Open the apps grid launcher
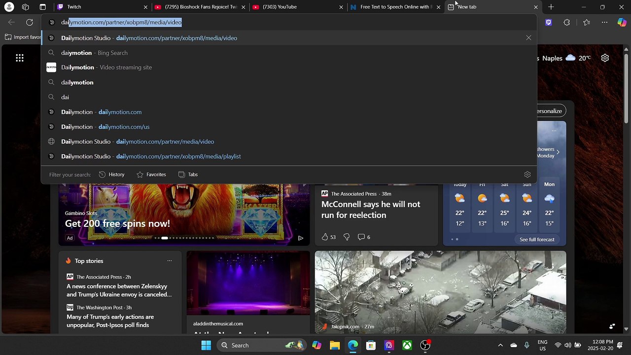This screenshot has width=631, height=355. pos(20,58)
